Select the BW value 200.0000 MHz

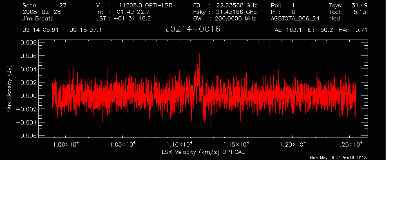coord(236,18)
